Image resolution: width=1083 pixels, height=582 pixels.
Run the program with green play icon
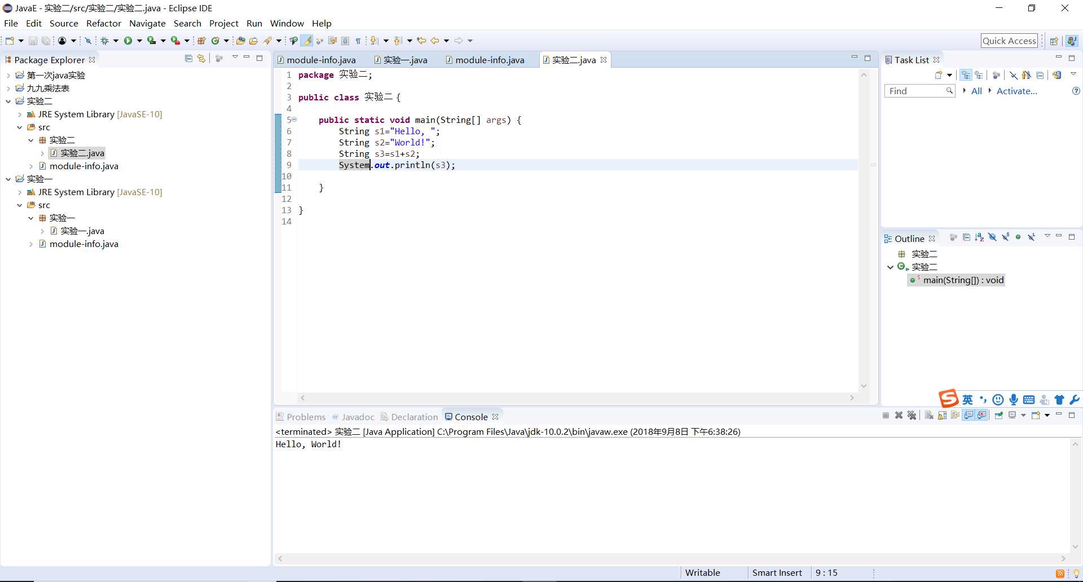[128, 41]
